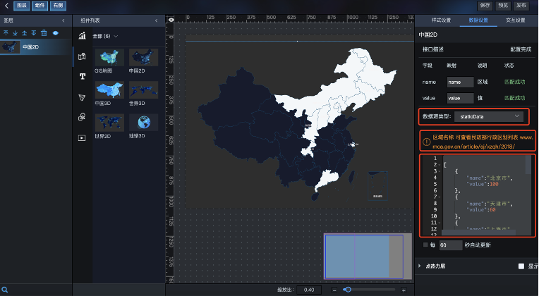The image size is (539, 296).
Task: Toggle the 右侧 panel button in top bar
Action: [x=58, y=6]
